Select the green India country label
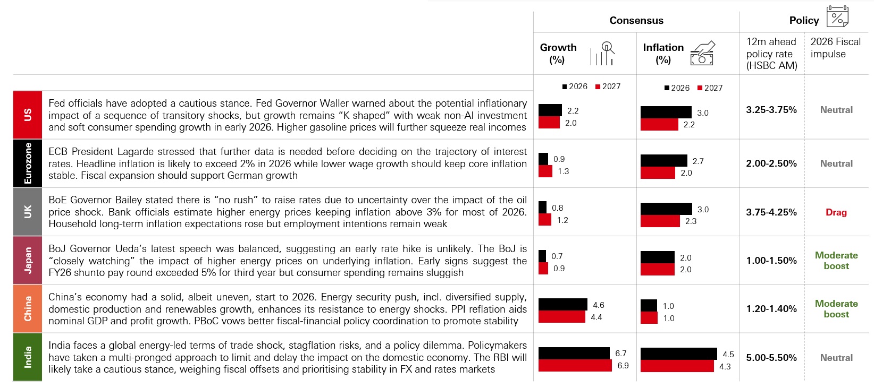The image size is (874, 388). pyautogui.click(x=28, y=357)
